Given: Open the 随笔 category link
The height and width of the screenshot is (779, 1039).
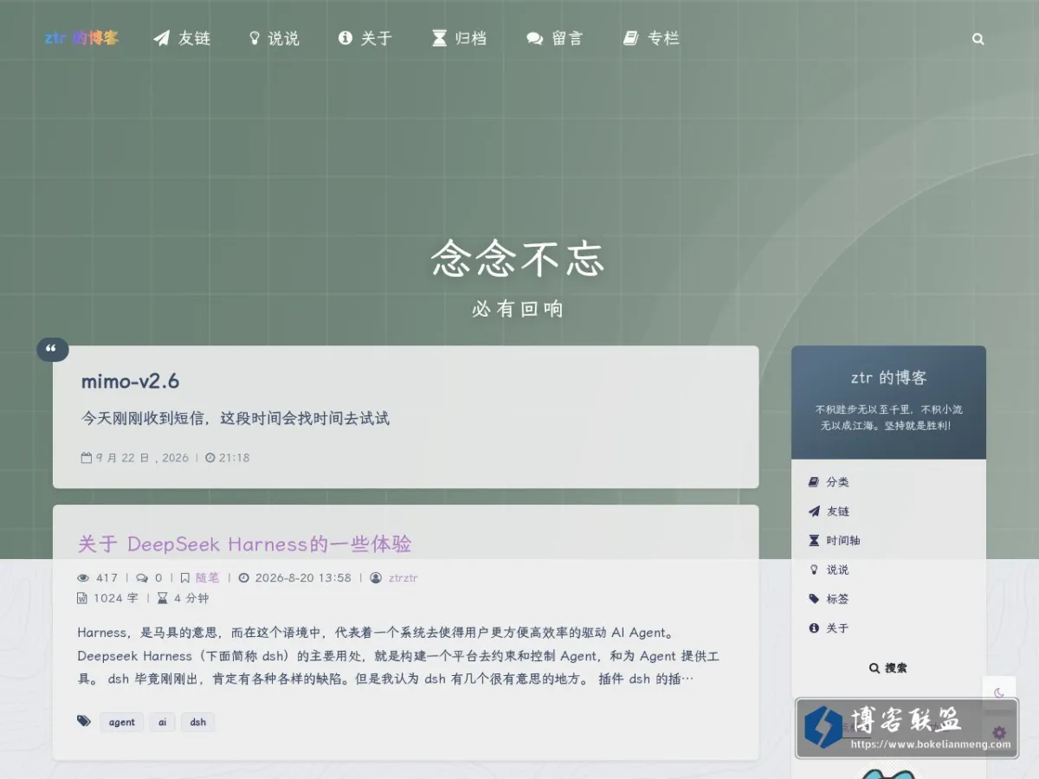Looking at the screenshot, I should (208, 578).
